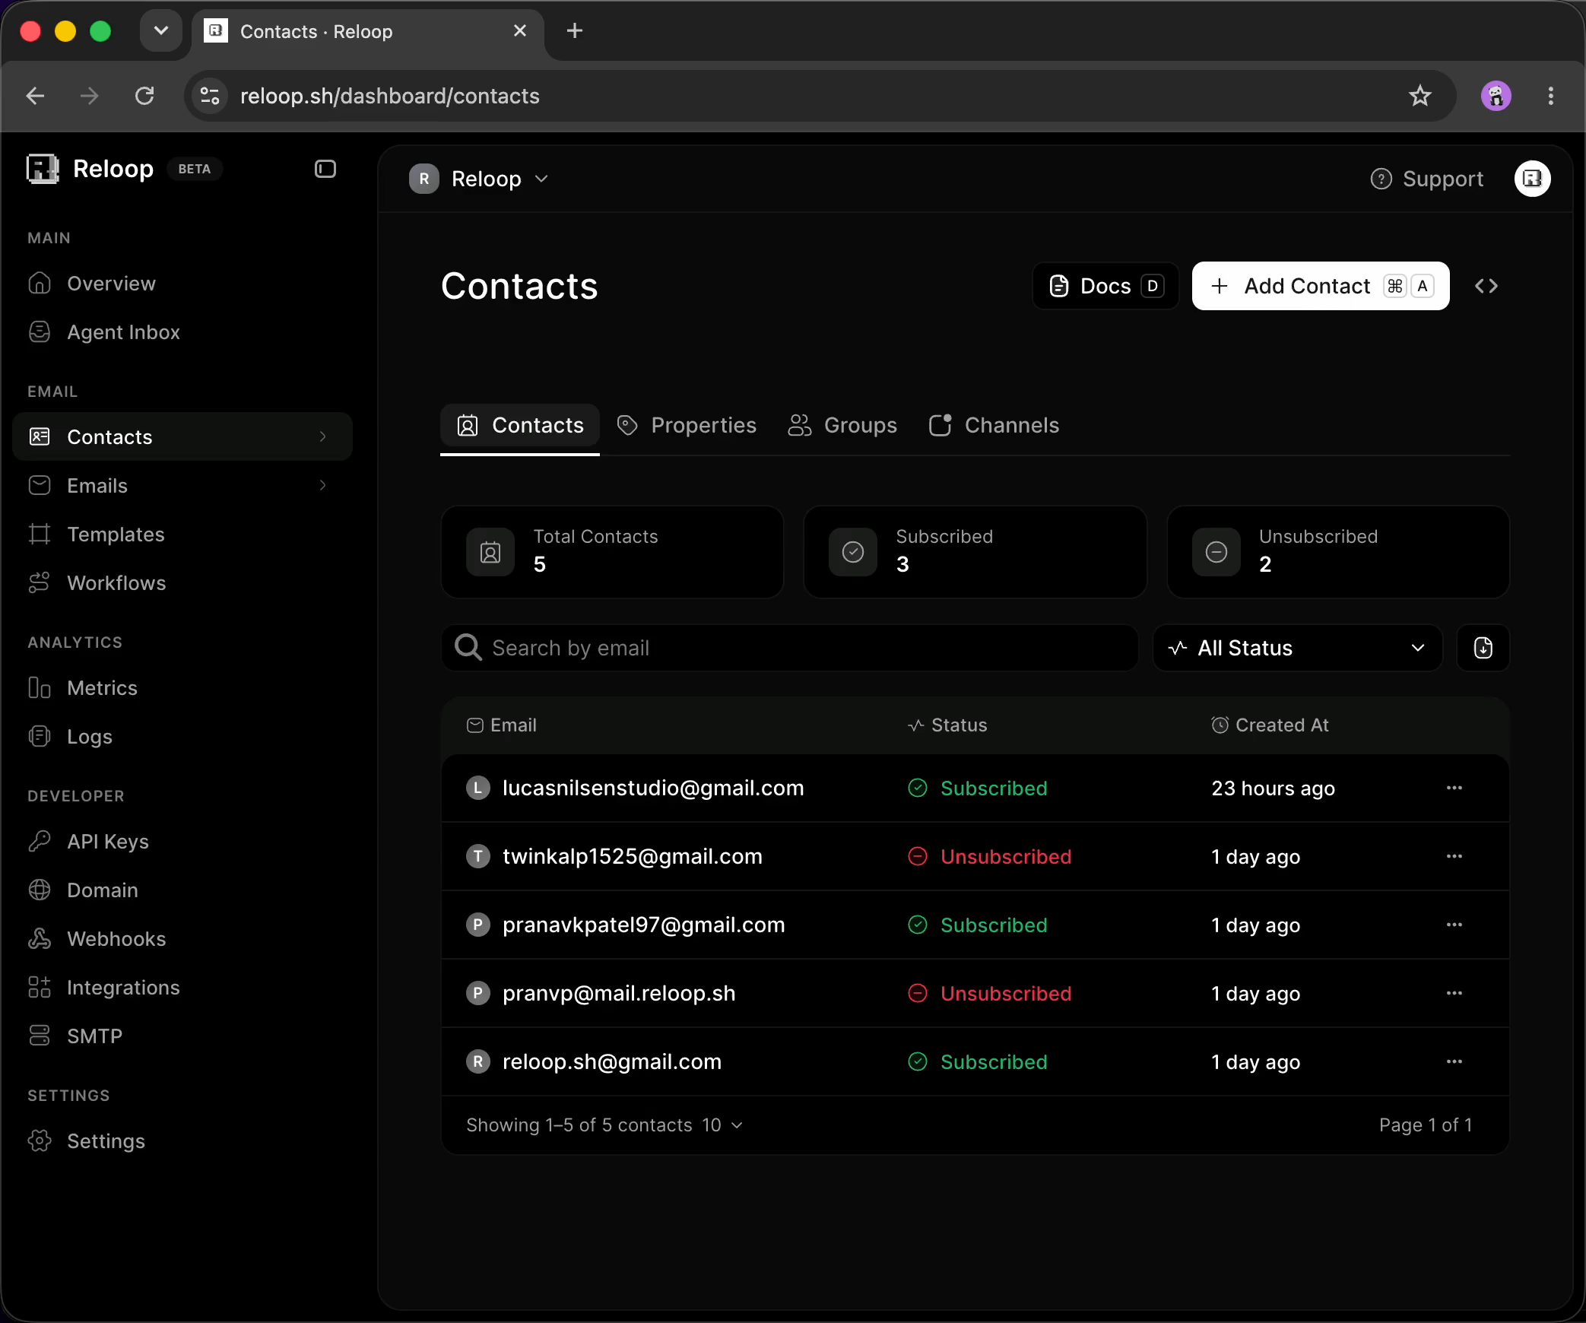
Task: Click the Total Contacts card
Action: point(612,552)
